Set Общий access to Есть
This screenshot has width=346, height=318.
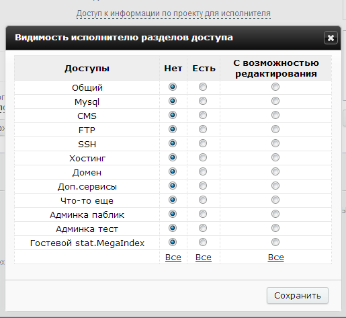[x=203, y=87]
